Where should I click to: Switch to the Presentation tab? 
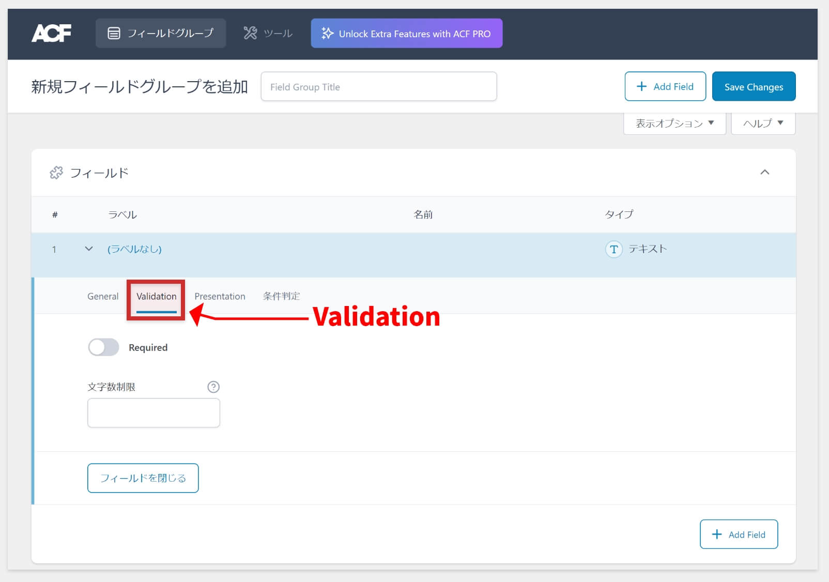point(220,296)
